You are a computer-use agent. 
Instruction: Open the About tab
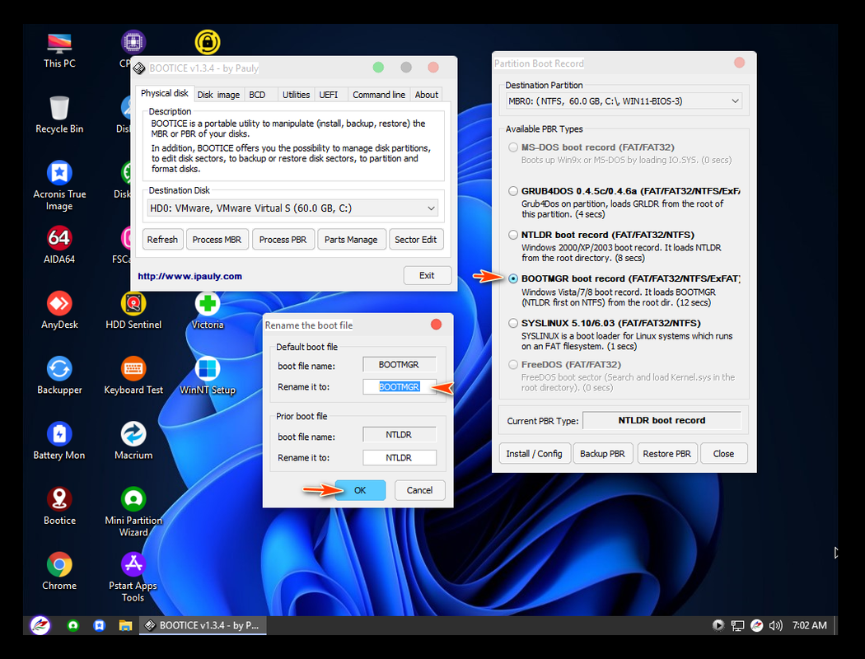click(427, 95)
